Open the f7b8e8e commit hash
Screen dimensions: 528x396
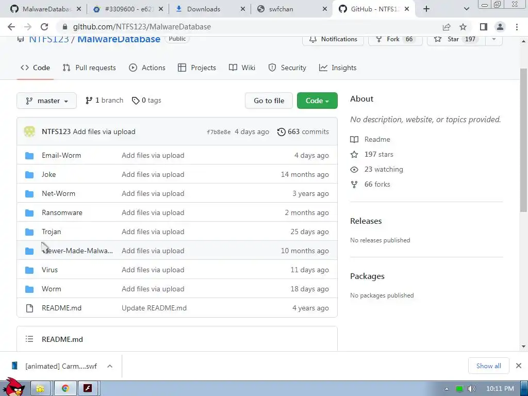pyautogui.click(x=219, y=132)
